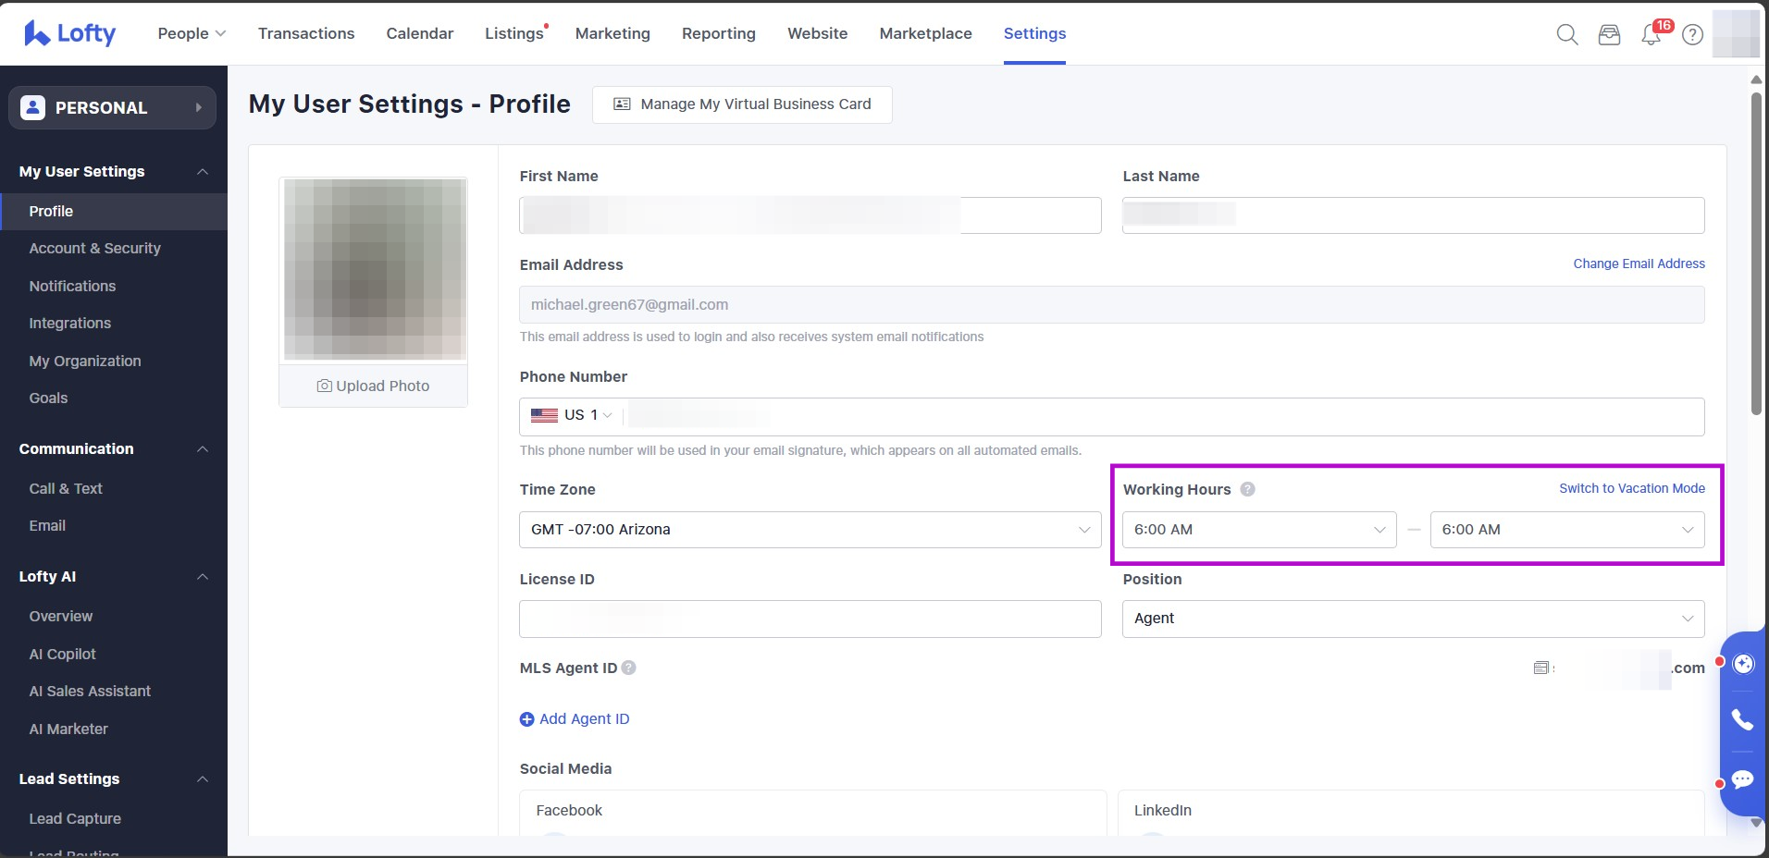Screen dimensions: 1769x858
Task: Collapse the Communication sidebar section
Action: coord(203,449)
